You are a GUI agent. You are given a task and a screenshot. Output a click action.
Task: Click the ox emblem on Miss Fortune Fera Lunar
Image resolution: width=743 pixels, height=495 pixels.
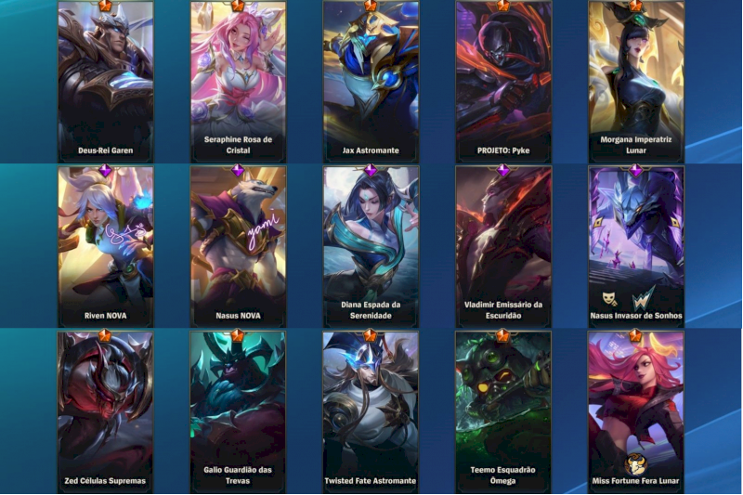click(x=635, y=463)
